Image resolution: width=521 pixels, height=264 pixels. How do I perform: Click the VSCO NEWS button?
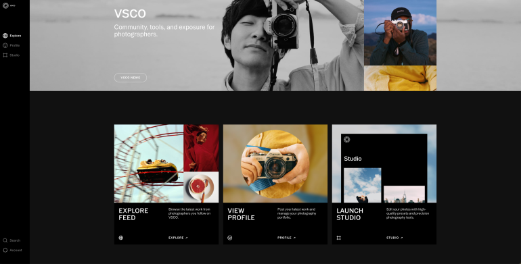130,78
